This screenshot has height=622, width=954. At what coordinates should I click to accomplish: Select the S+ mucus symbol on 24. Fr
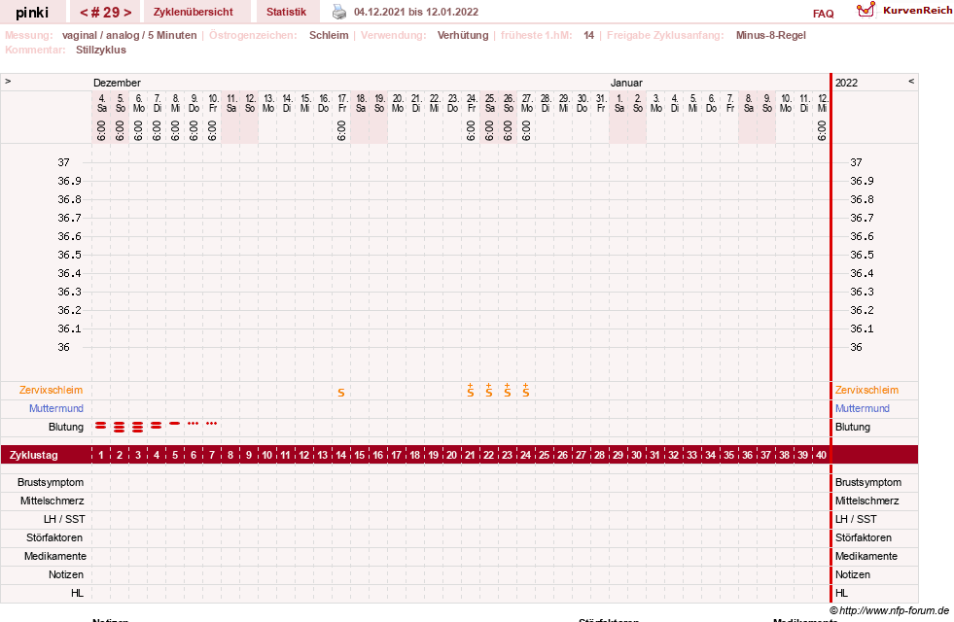click(471, 391)
